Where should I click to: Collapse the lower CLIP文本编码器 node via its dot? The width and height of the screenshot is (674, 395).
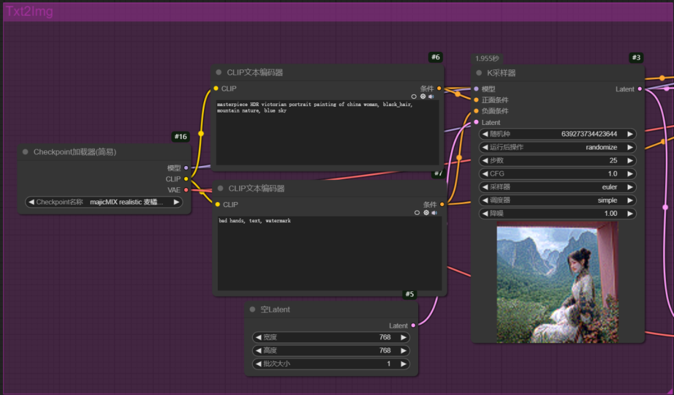220,188
